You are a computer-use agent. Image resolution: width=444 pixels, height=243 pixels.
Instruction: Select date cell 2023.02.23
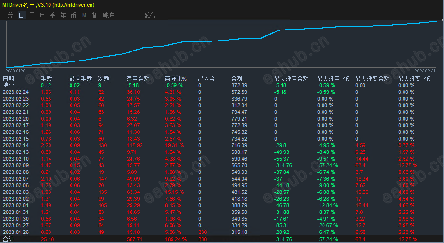click(16, 99)
